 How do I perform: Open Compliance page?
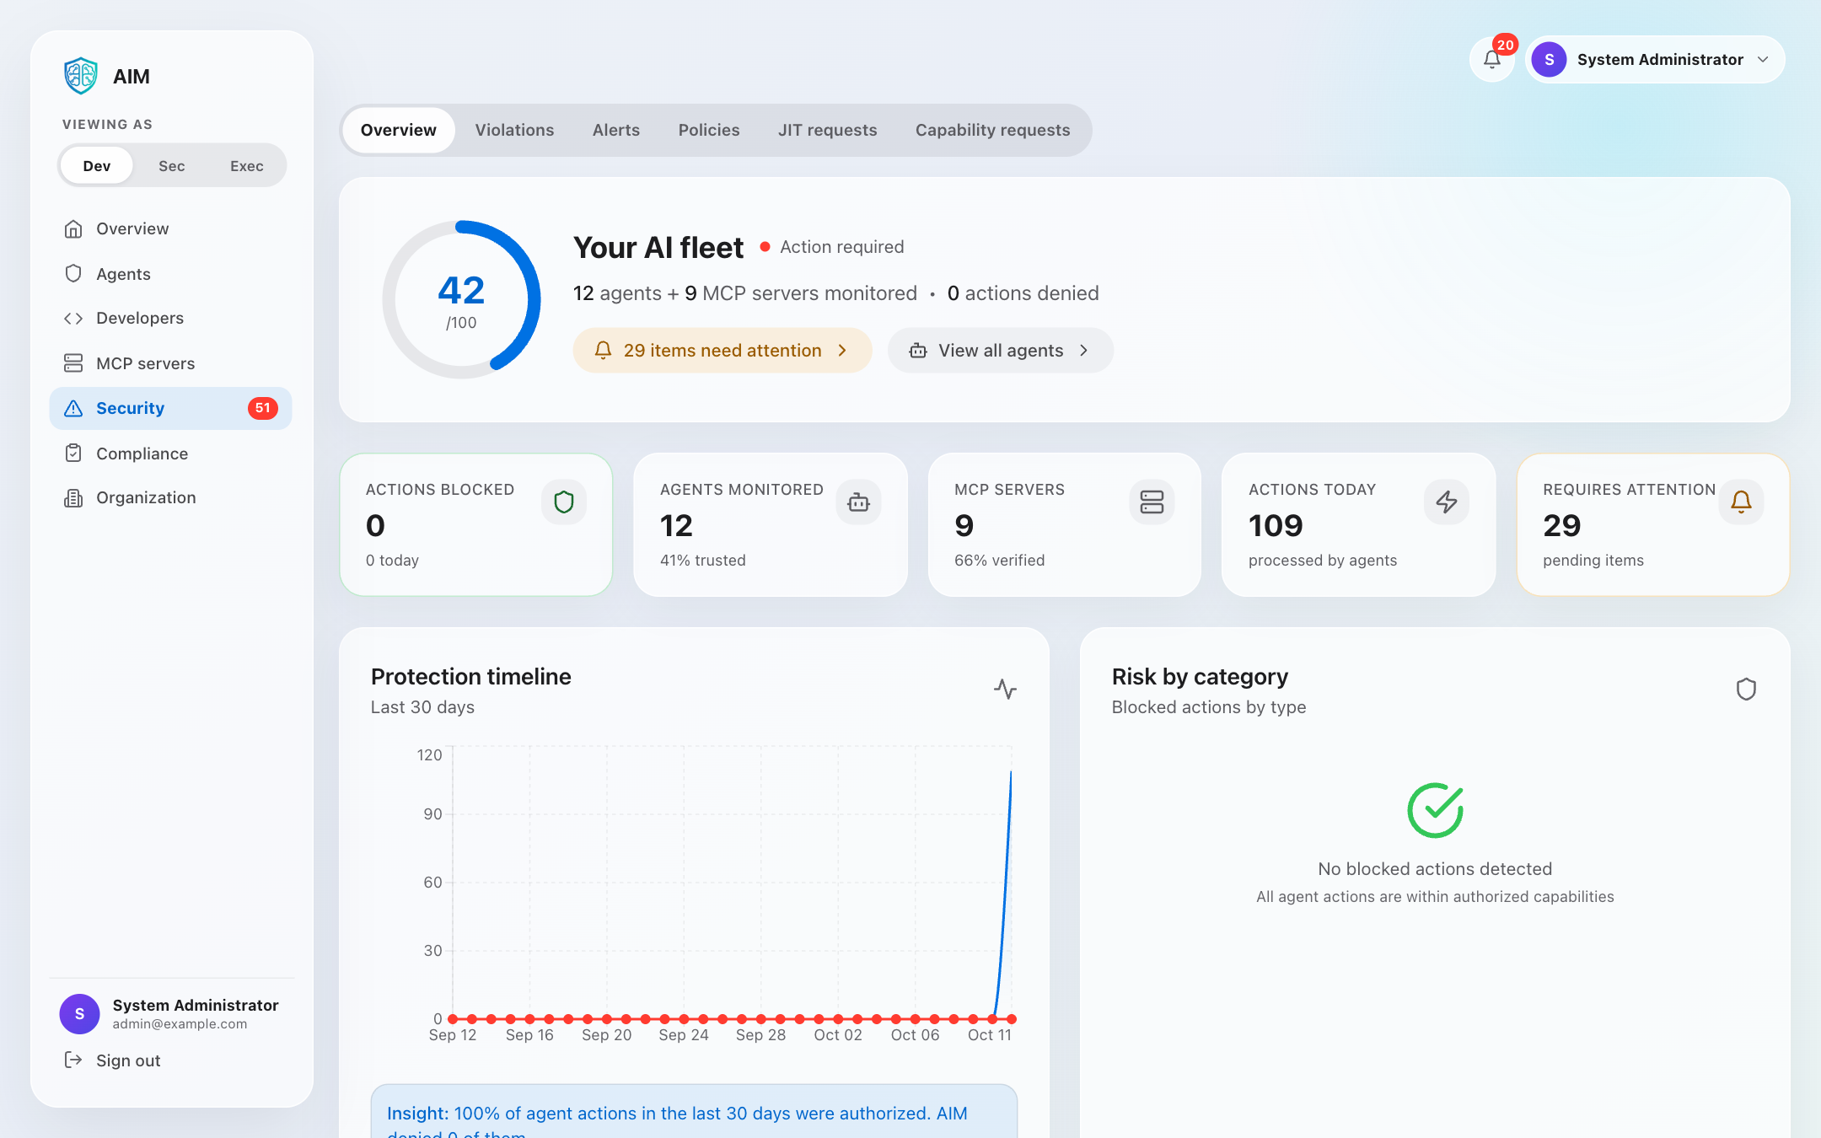pos(171,454)
